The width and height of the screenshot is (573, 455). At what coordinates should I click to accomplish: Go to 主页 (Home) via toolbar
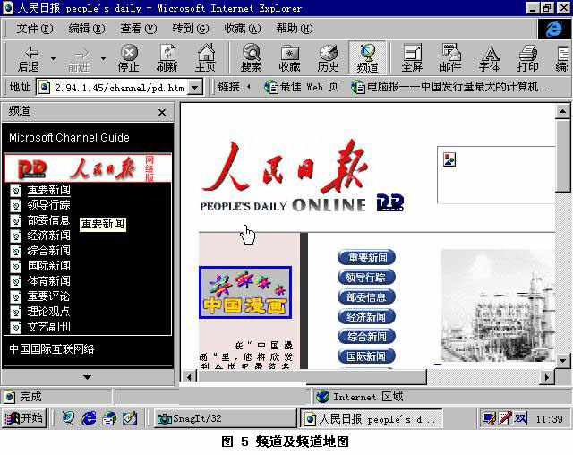[x=205, y=58]
